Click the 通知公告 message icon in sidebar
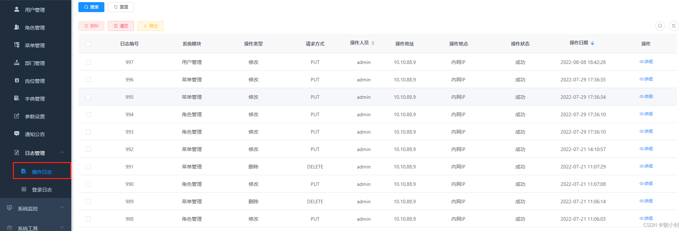The height and width of the screenshot is (231, 684). click(17, 134)
